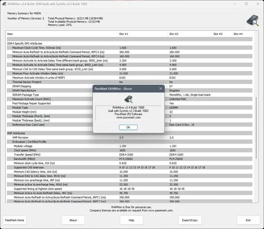Select 'DRAM Manufacture' row
Screen dimensions: 264x229
pos(129,91)
